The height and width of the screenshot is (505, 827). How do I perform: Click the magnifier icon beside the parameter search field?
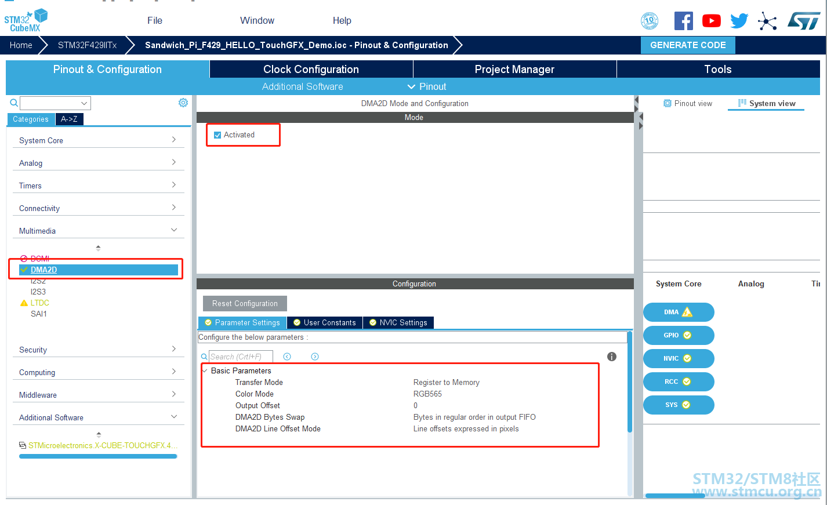[x=204, y=357]
